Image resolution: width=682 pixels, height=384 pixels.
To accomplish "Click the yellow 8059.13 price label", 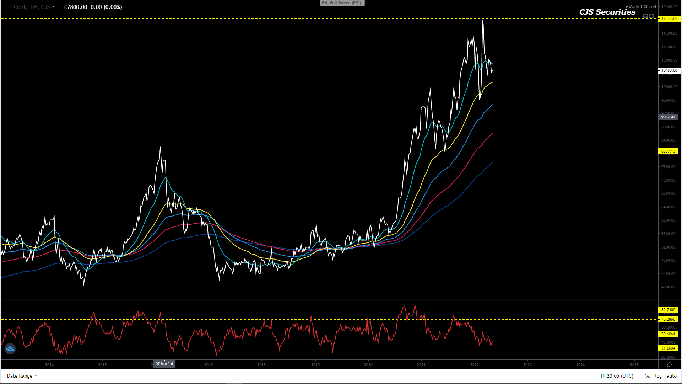I will (x=668, y=151).
